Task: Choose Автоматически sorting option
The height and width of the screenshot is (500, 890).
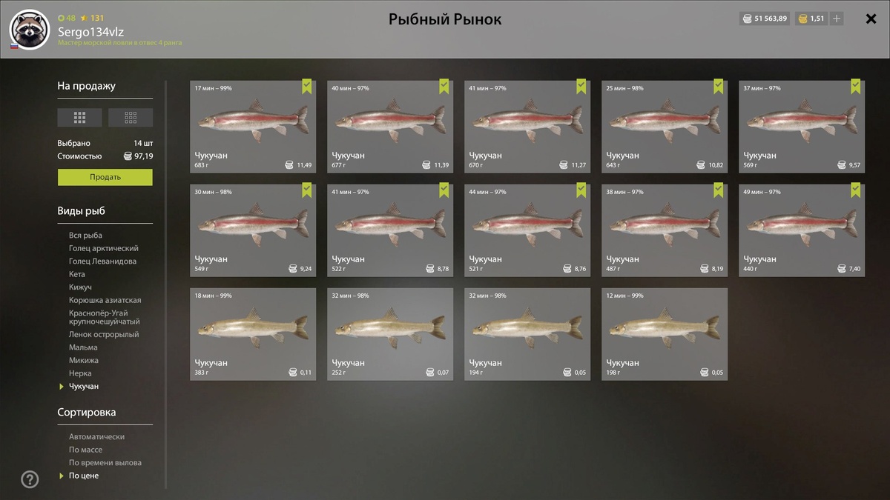Action: [96, 437]
